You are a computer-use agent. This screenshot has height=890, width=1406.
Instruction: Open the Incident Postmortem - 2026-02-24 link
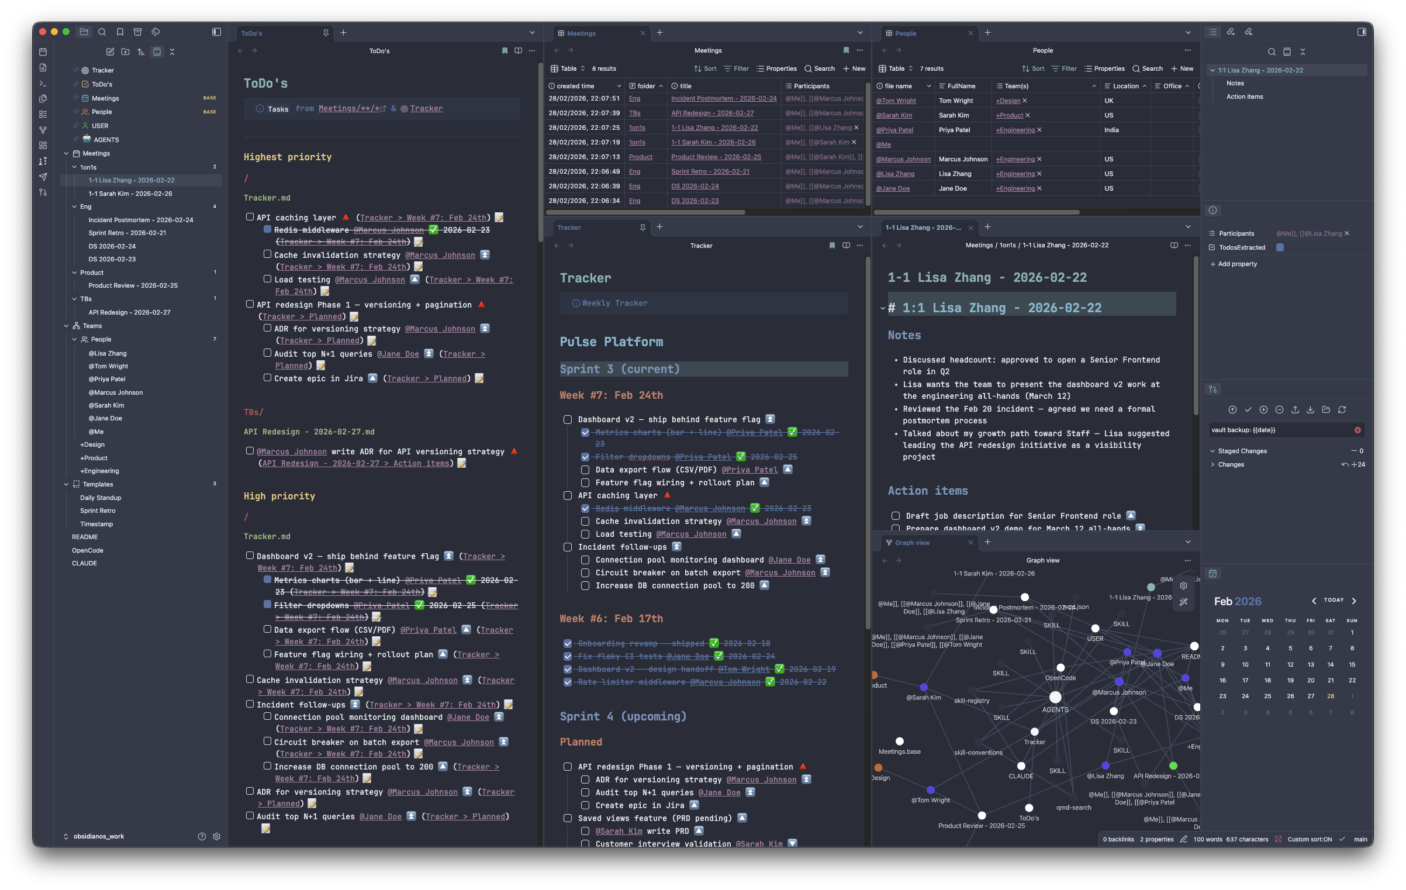724,98
